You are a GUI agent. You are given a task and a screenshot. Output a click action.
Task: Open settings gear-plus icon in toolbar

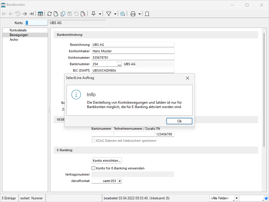pos(123,14)
